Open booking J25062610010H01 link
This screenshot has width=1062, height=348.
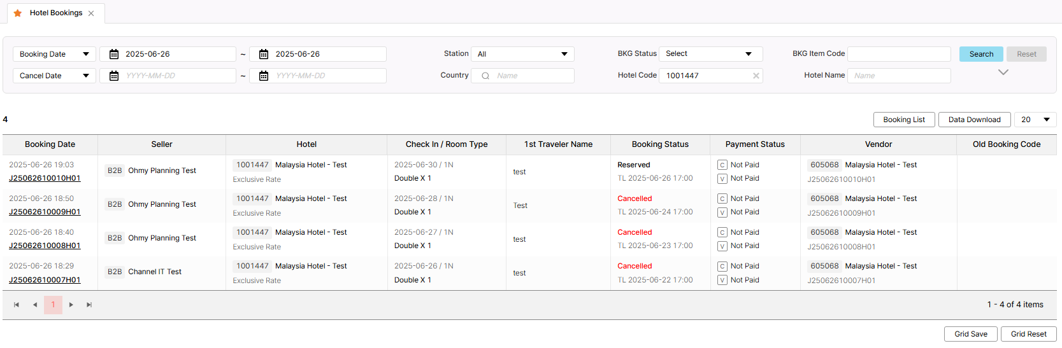click(x=45, y=178)
